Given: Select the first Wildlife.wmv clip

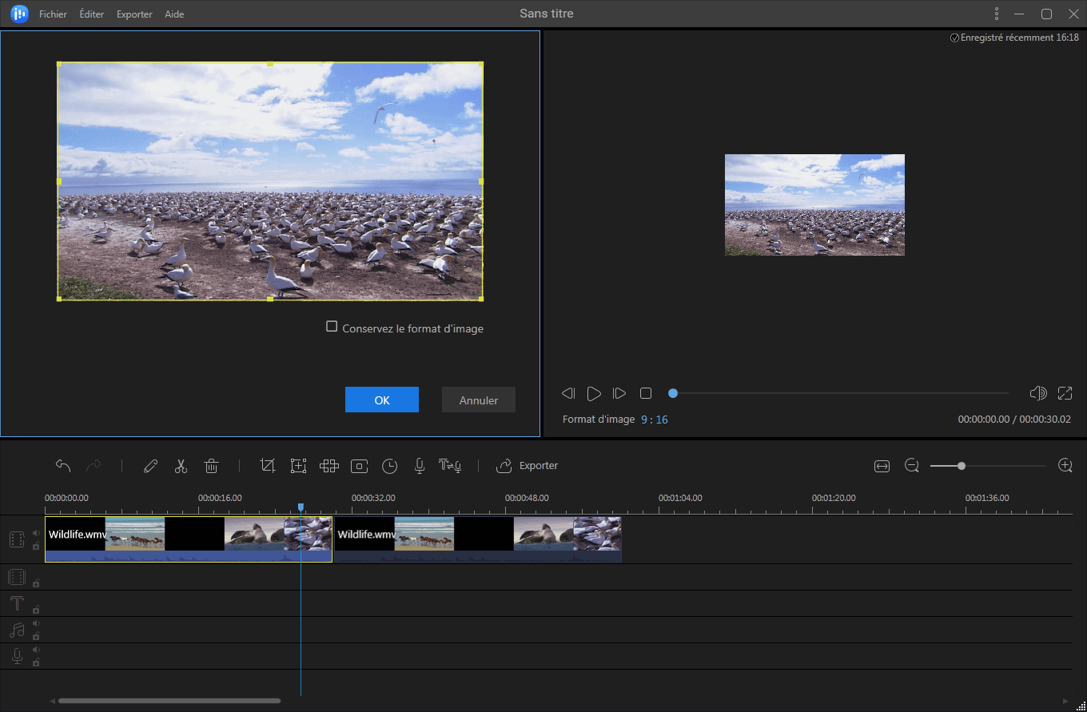Looking at the screenshot, I should [189, 539].
